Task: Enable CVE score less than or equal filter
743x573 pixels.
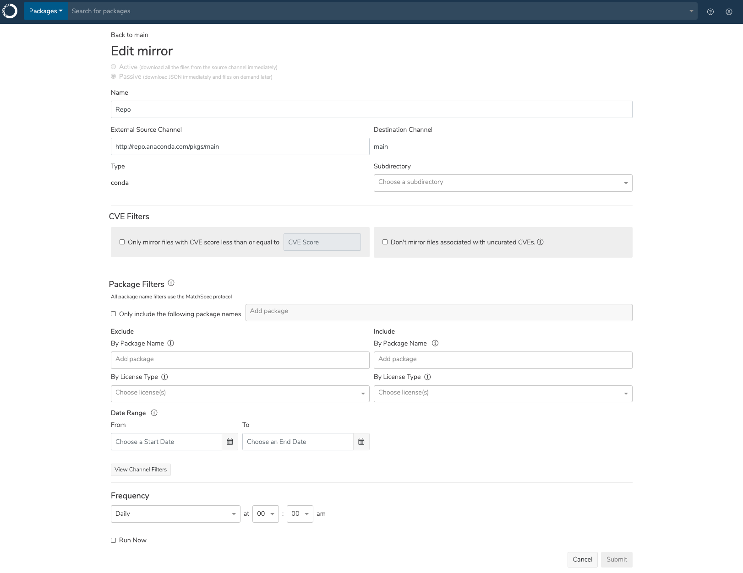Action: pyautogui.click(x=122, y=242)
